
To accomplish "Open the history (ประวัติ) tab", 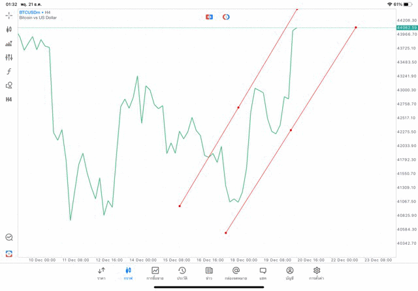I will (182, 273).
